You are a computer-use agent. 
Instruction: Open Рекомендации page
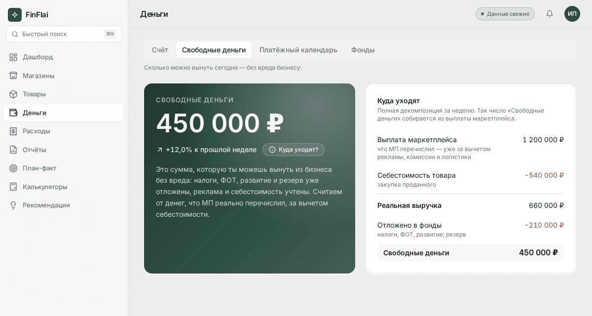coord(64,205)
